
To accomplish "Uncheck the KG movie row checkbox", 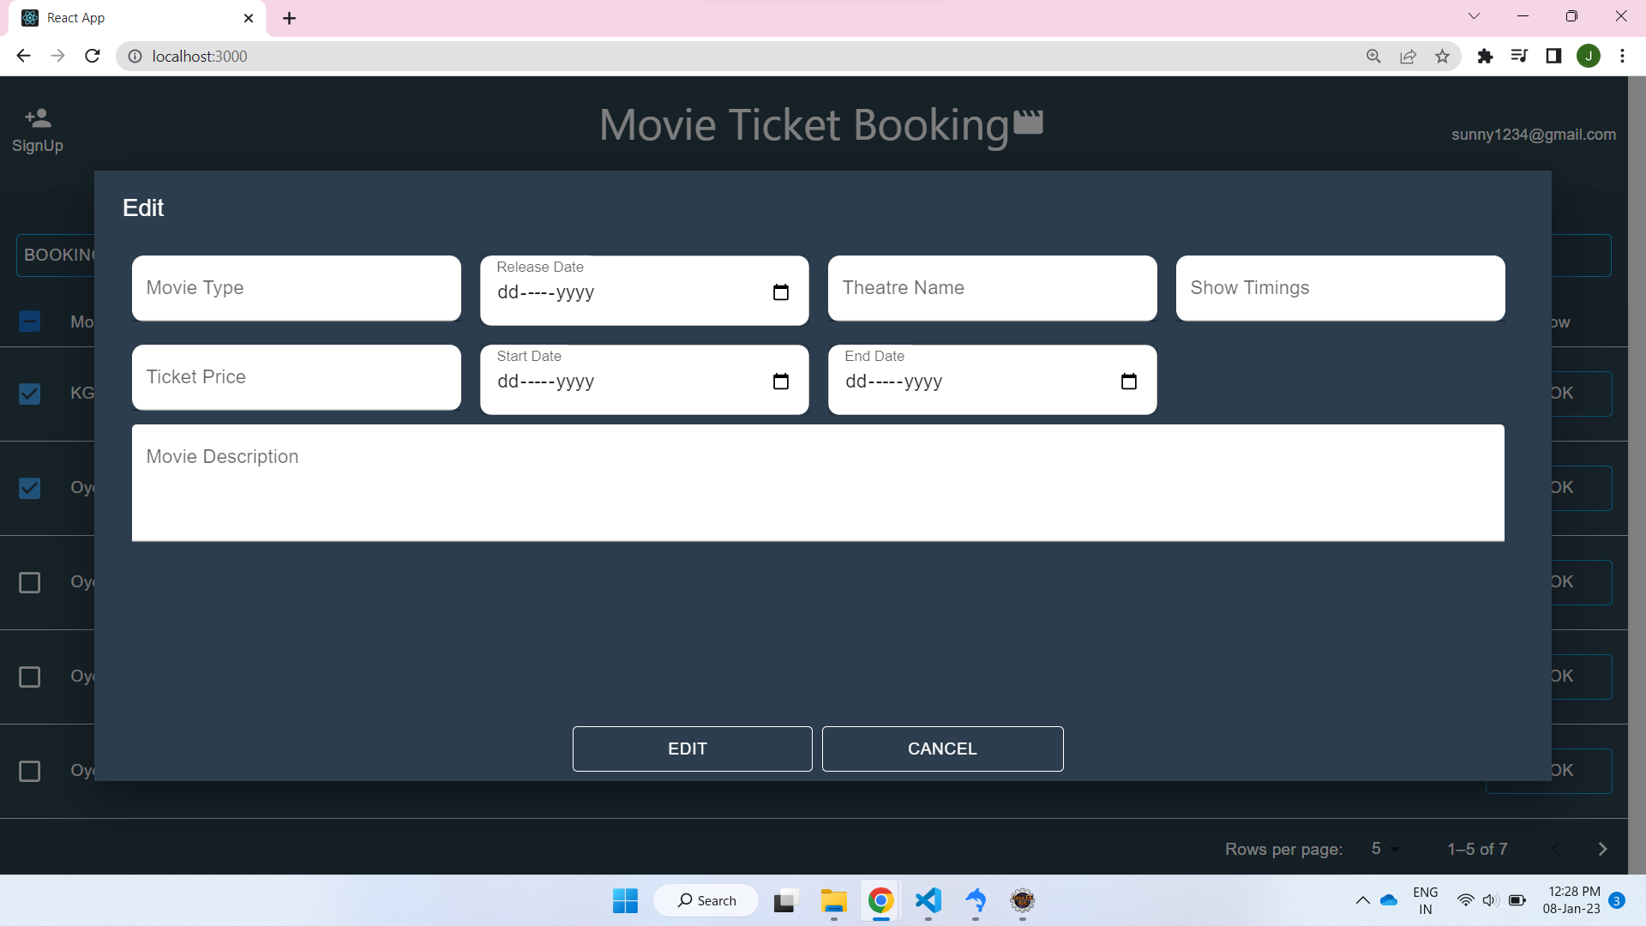I will click(29, 394).
